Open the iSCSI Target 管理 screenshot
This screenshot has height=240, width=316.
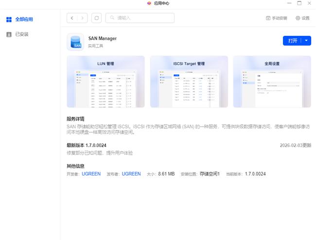[x=189, y=81]
